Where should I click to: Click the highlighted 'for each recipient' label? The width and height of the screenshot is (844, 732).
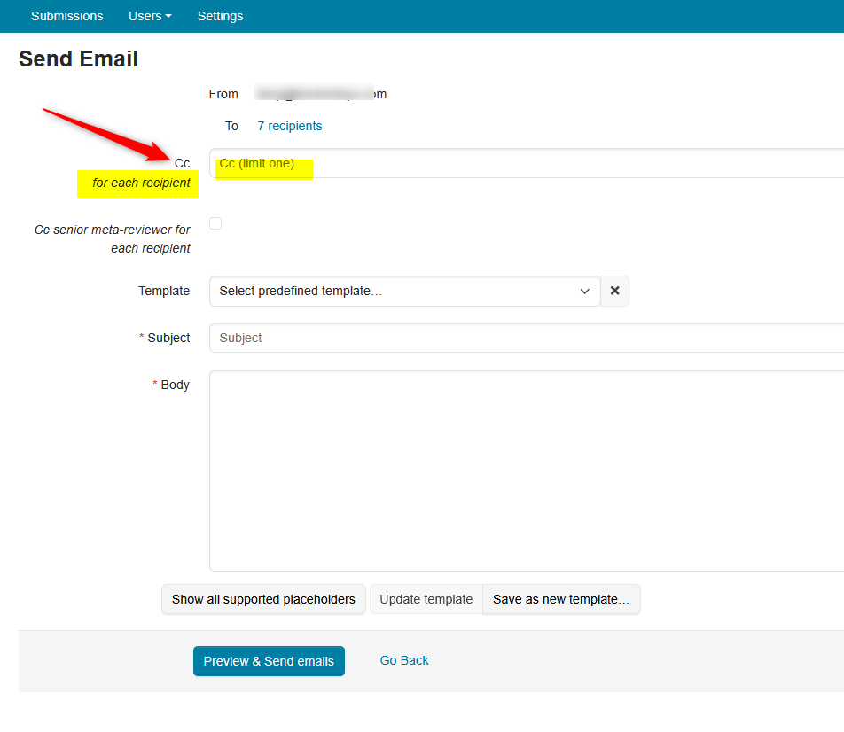tap(137, 183)
